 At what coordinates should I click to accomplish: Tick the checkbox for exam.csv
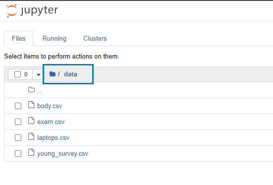pyautogui.click(x=18, y=122)
